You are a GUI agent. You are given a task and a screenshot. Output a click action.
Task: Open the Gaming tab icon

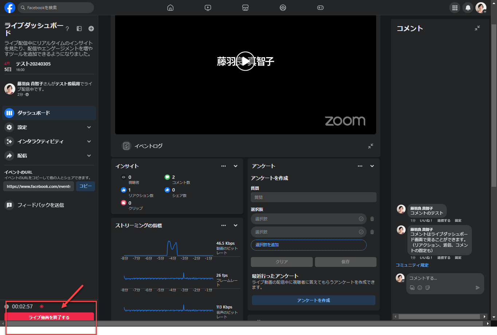point(320,8)
